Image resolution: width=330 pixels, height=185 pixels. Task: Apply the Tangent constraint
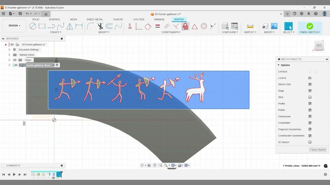tap(148, 26)
